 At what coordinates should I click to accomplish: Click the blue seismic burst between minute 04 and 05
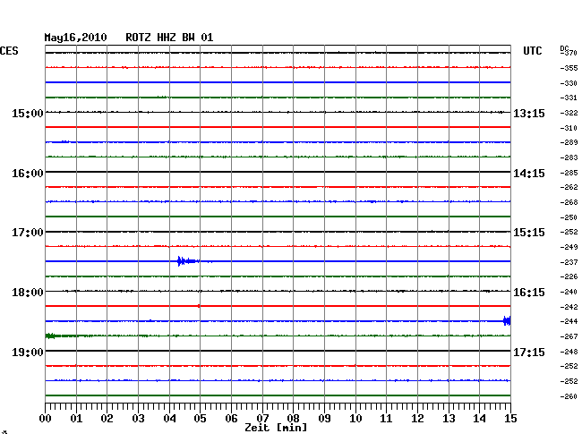pos(189,261)
